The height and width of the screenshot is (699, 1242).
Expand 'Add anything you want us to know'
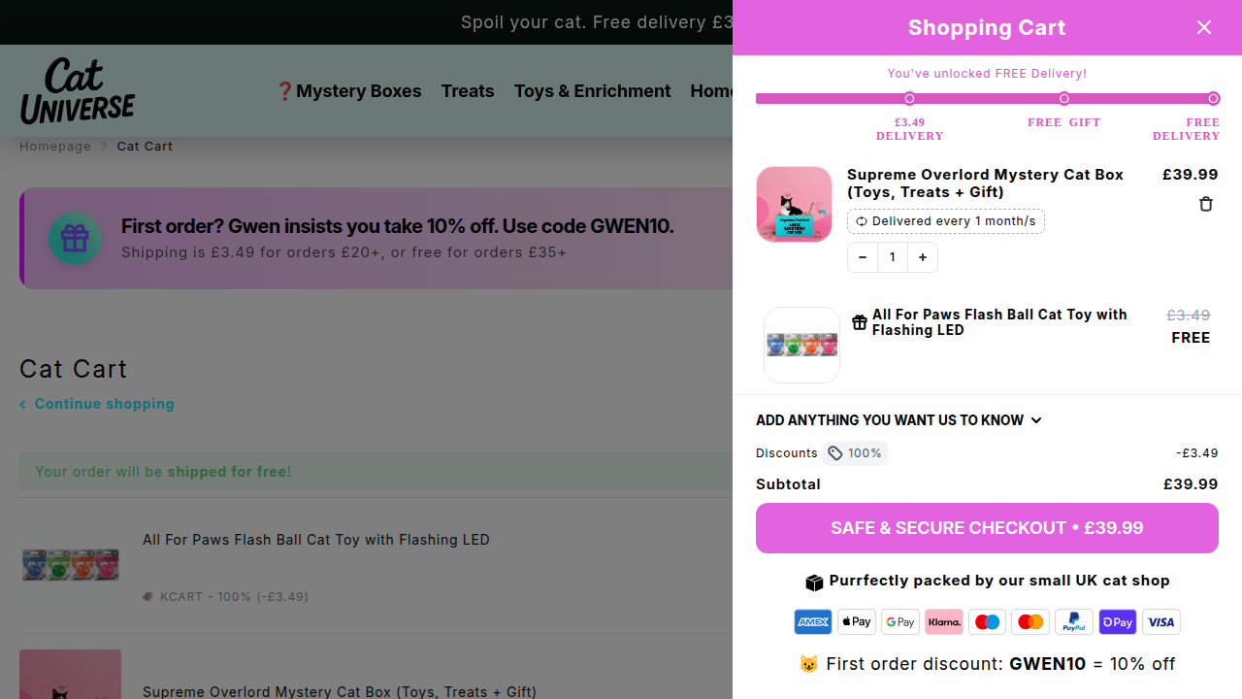pos(899,420)
